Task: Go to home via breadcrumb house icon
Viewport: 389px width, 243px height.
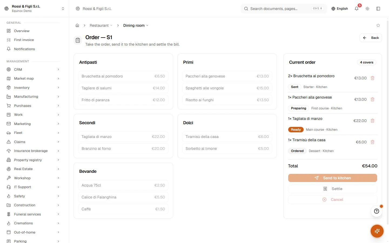Action: coord(77,25)
